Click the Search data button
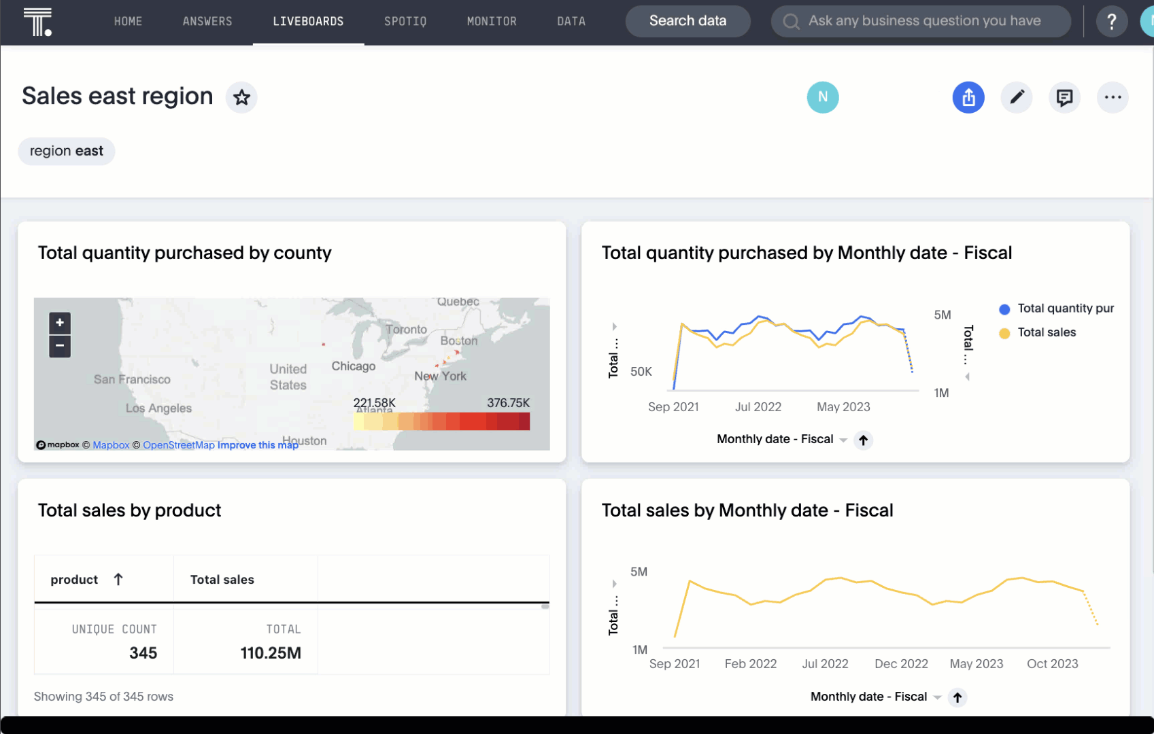 pos(687,22)
